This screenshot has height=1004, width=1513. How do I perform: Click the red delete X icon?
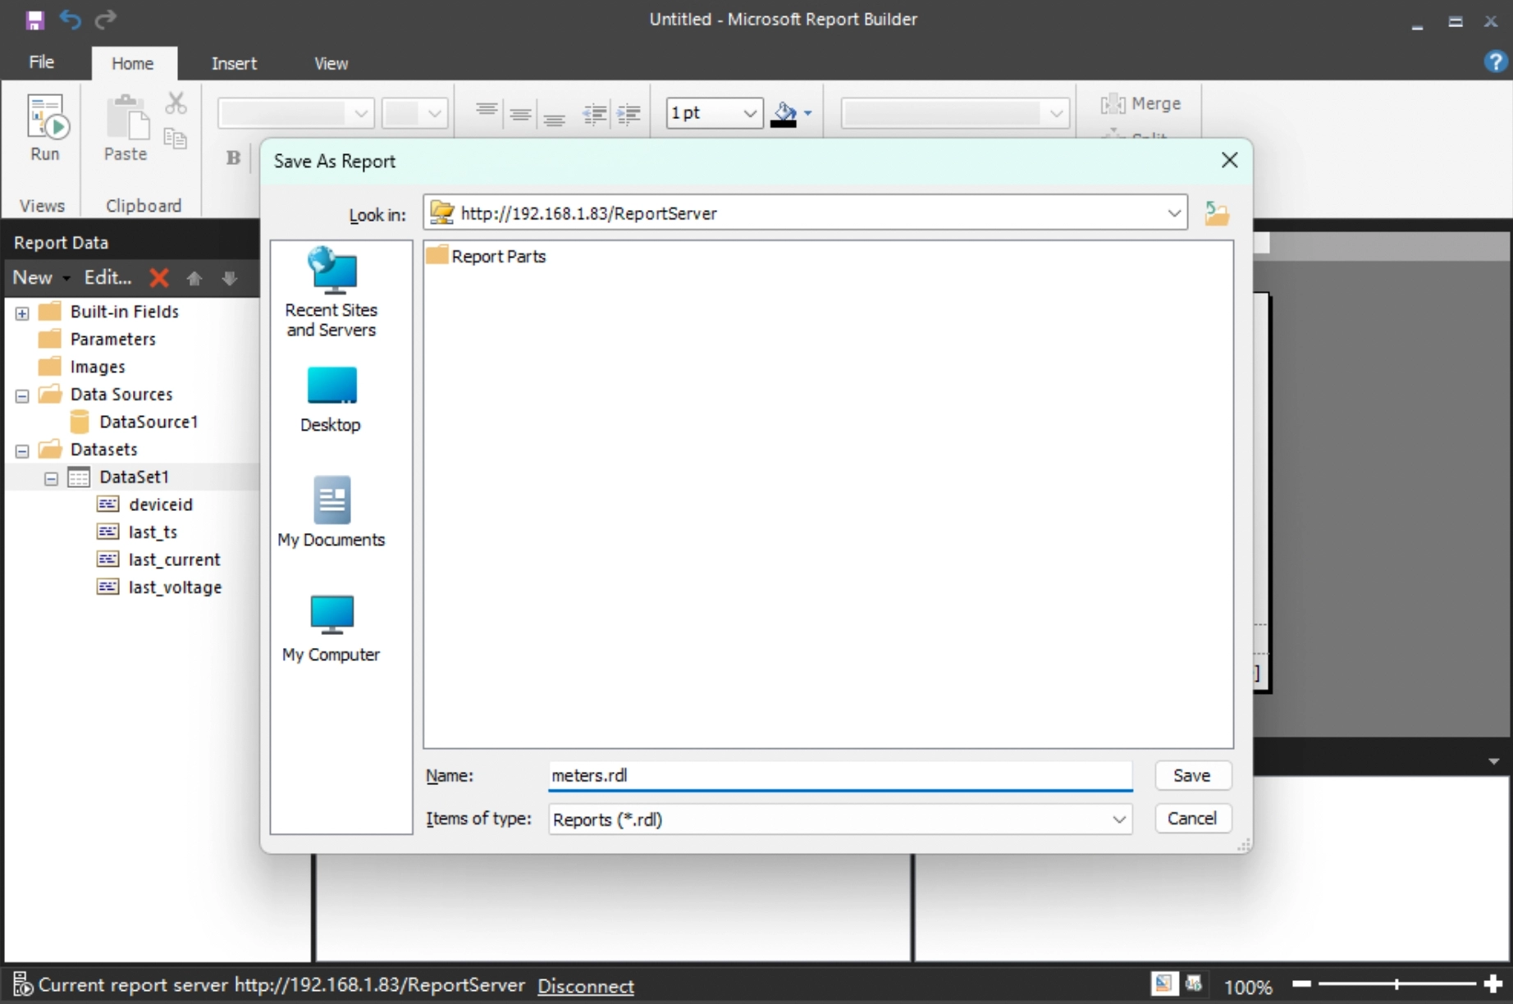pos(159,278)
